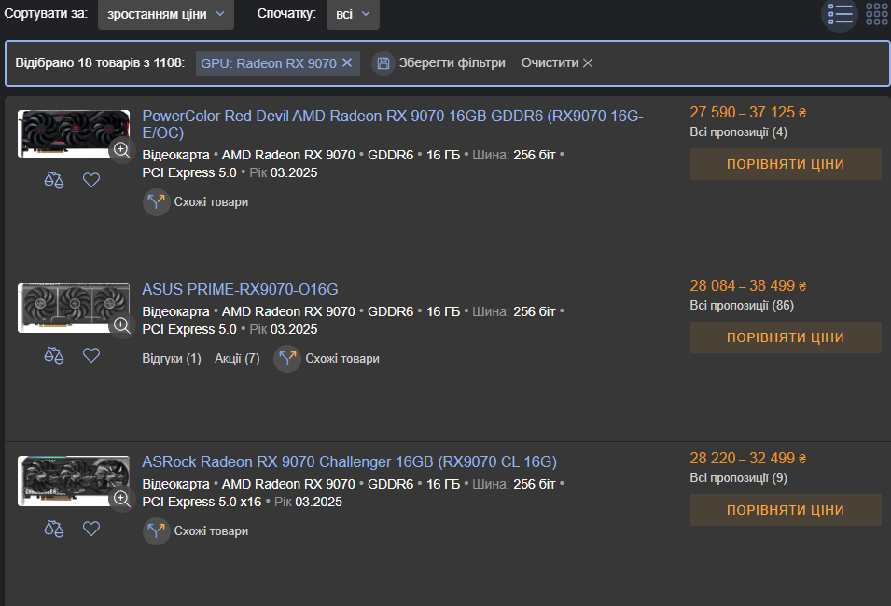View all 4 offers for PowerColor
Viewport: 891px width, 606px height.
click(739, 132)
